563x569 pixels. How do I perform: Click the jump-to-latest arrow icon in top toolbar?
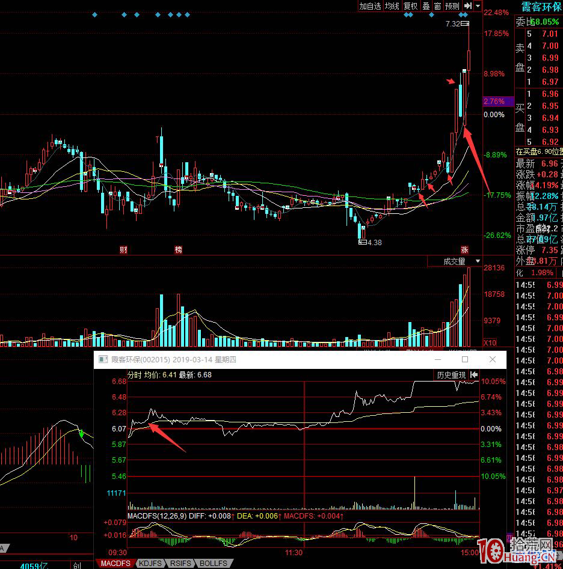(x=468, y=6)
